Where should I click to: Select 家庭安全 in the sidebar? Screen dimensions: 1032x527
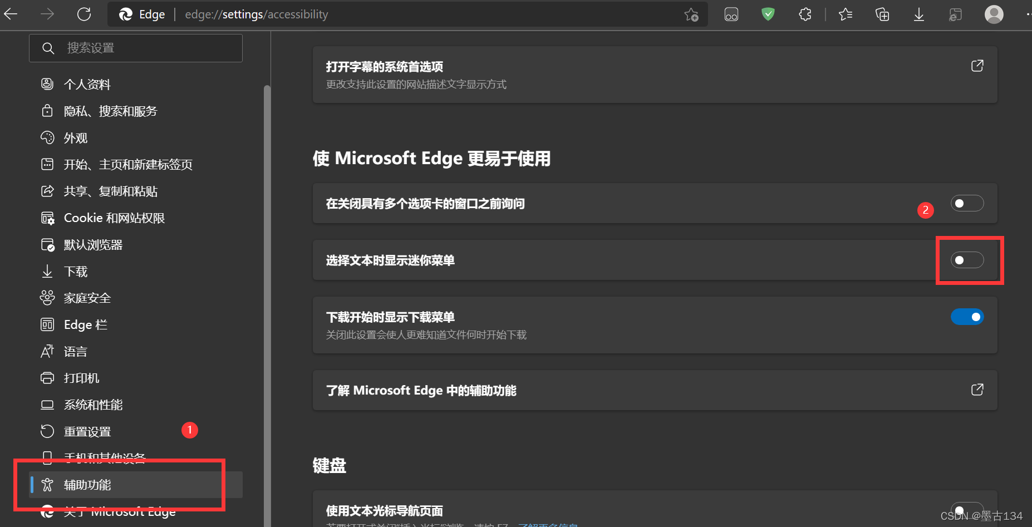[136, 298]
